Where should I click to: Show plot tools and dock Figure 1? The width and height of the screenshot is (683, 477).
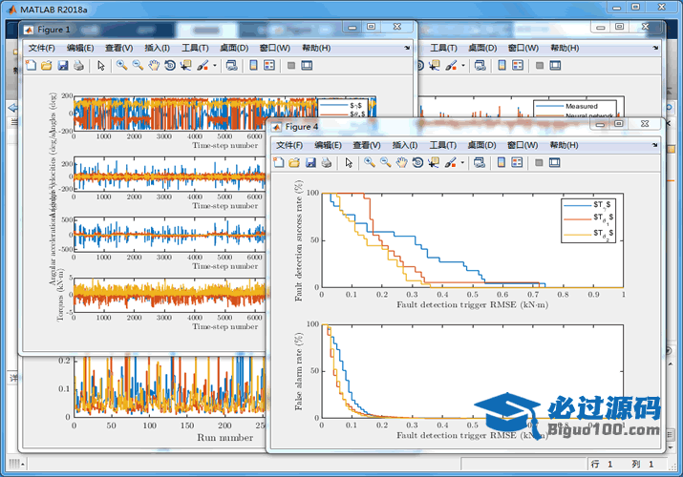coord(307,66)
